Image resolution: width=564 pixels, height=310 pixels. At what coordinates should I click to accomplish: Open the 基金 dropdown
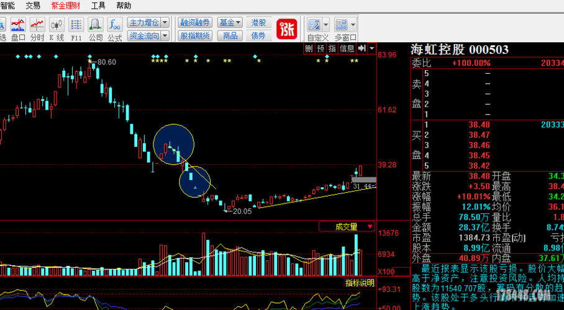[x=230, y=23]
